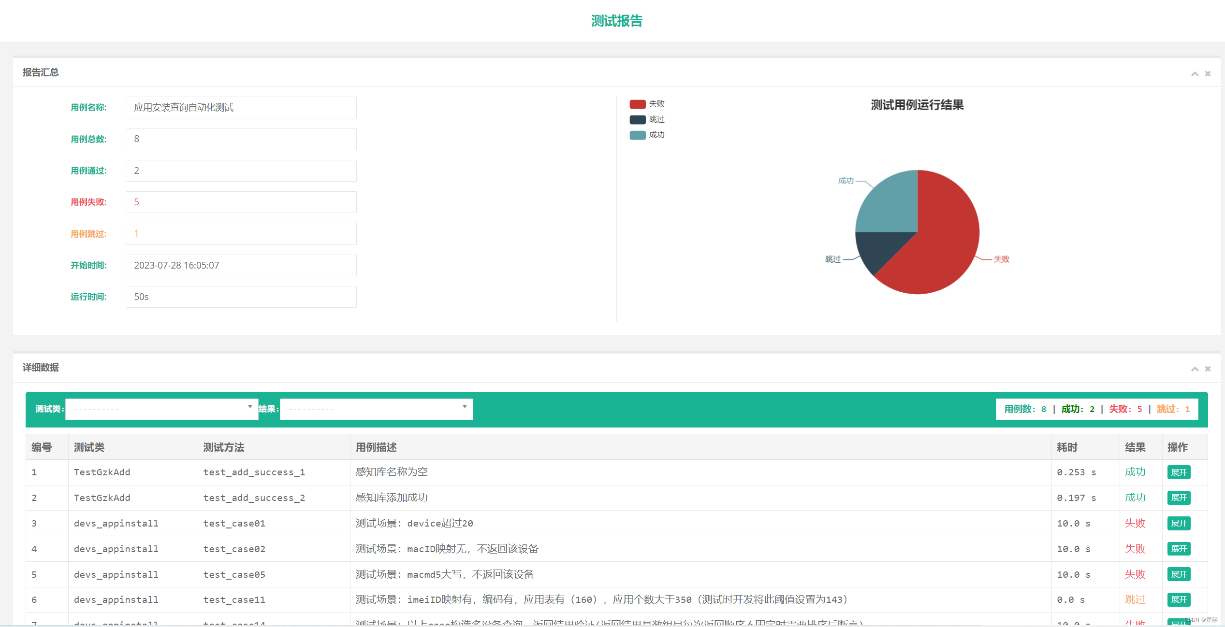Viewport: 1225px width, 627px height.
Task: Click the 测试方法 column header
Action: click(224, 447)
